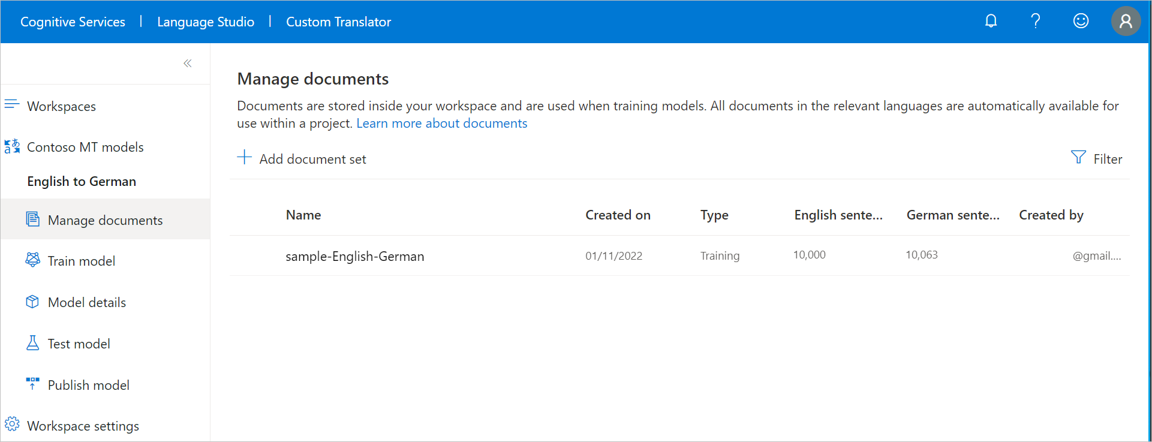Click Created by column header
1152x442 pixels.
pyautogui.click(x=1051, y=215)
